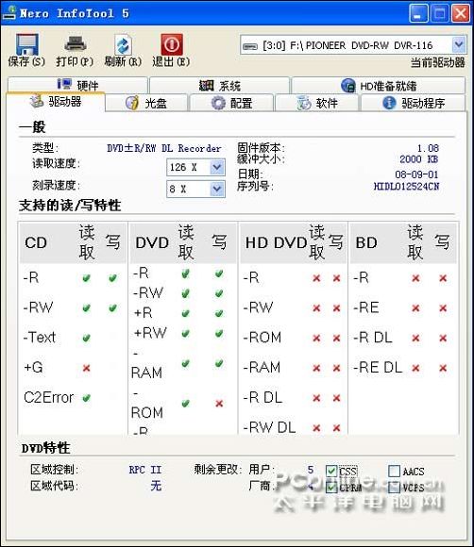Expand the 8 X write speed dropdown

tap(217, 189)
